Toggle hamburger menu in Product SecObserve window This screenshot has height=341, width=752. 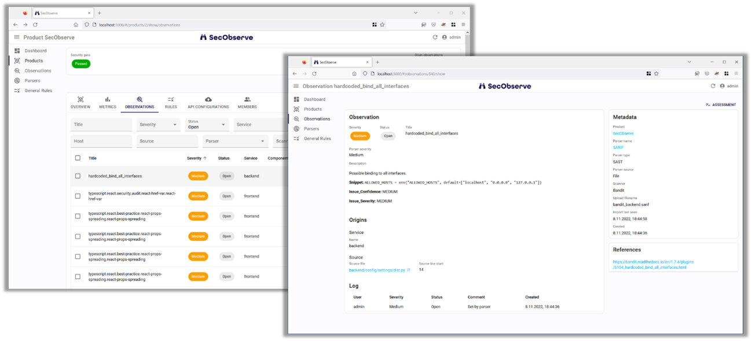pos(16,37)
